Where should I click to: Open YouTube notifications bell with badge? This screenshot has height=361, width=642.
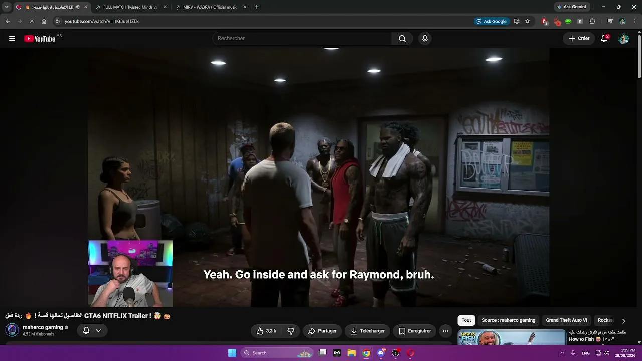[604, 39]
